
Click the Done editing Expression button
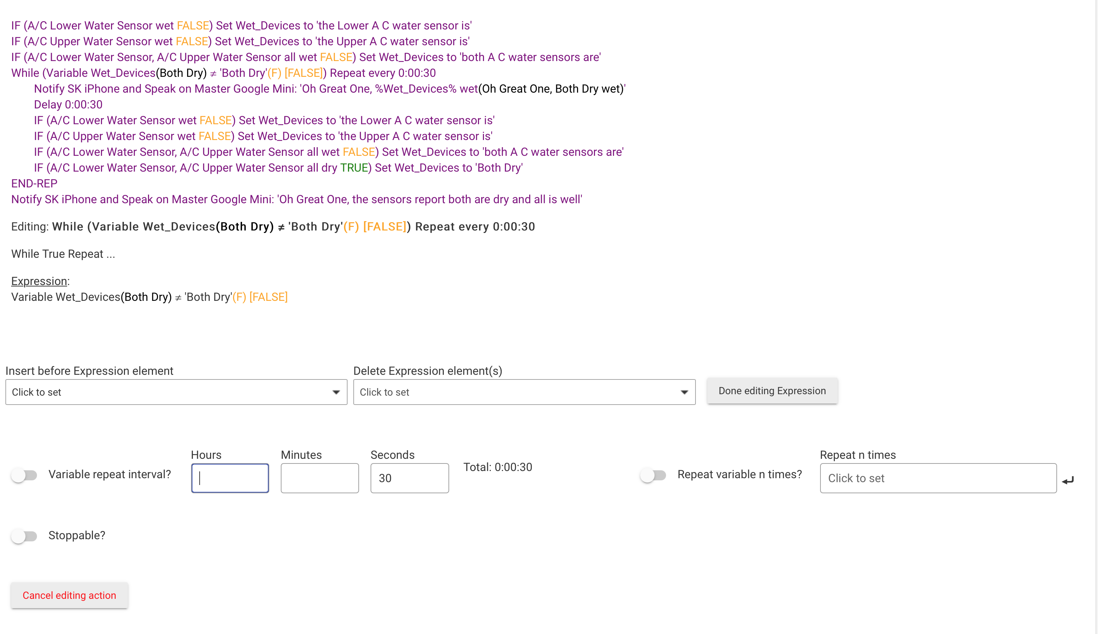772,391
